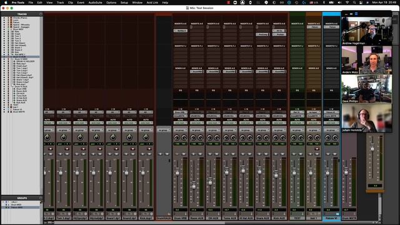Open automation mode selector on Drum VRB channel
Viewport: 400px width, 225px height.
click(x=181, y=123)
